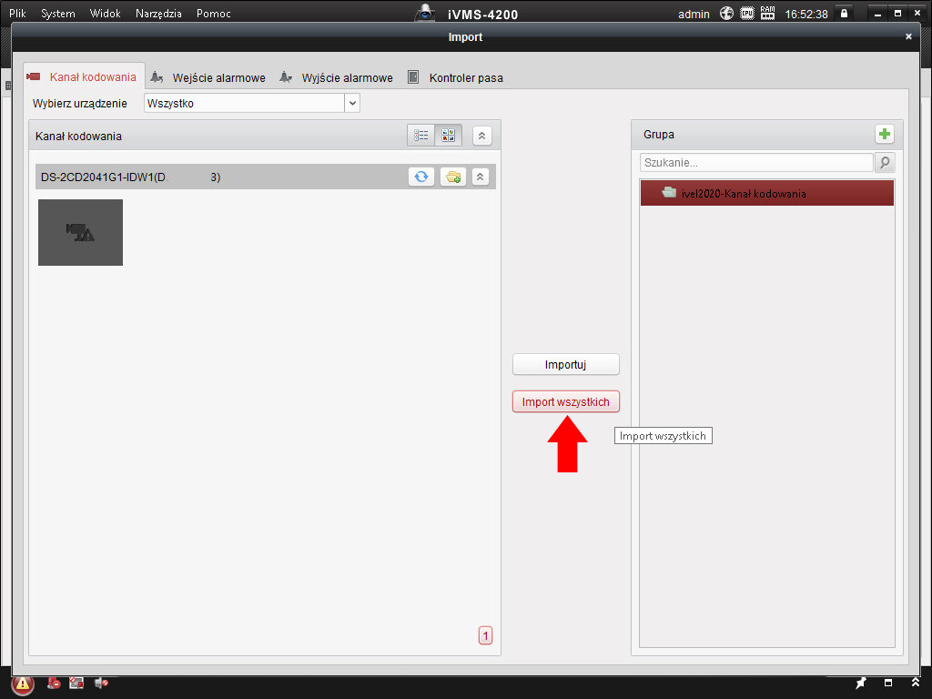Collapse the Kanał kodowania panel header chevron
932x699 pixels.
click(x=482, y=136)
